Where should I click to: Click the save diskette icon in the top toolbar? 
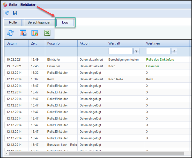click(15, 13)
